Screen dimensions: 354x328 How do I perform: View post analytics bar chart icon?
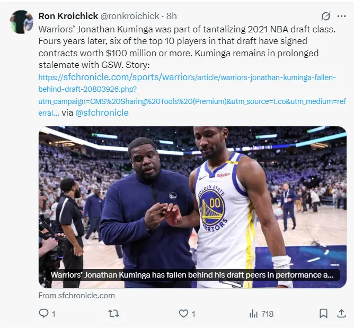tap(253, 314)
